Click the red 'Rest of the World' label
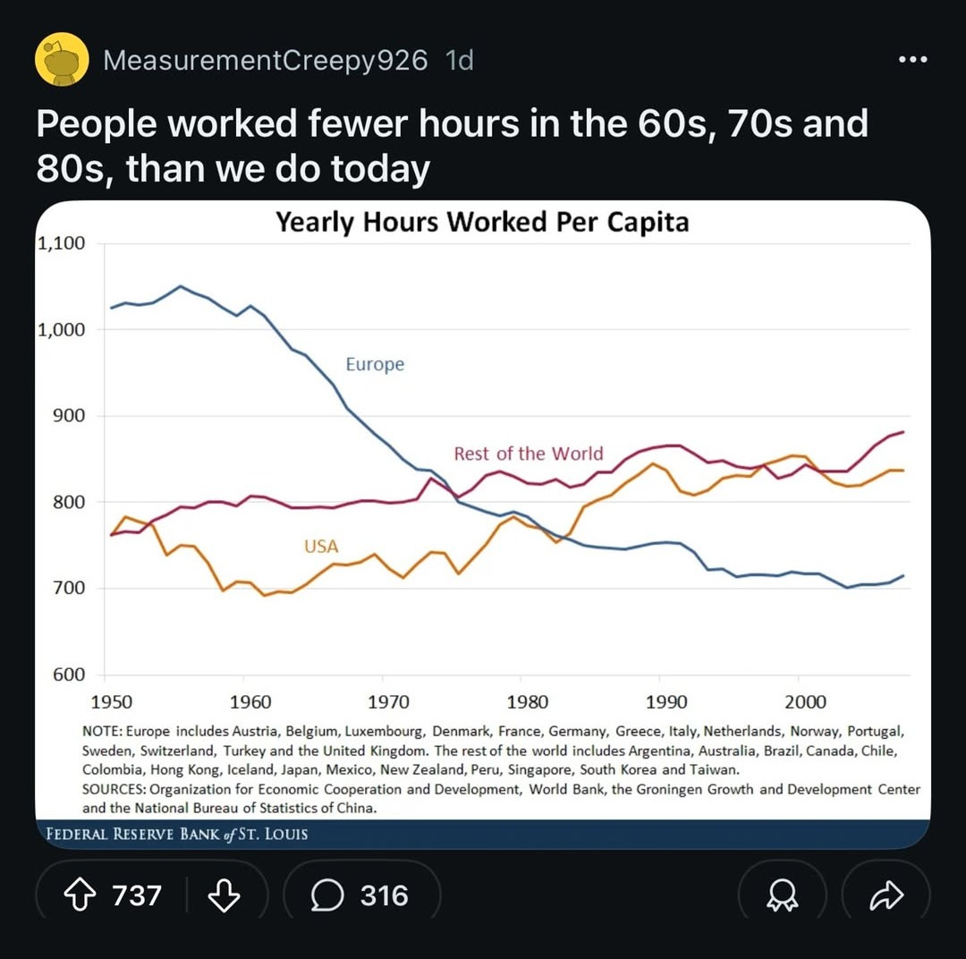Image resolution: width=966 pixels, height=959 pixels. pyautogui.click(x=528, y=454)
